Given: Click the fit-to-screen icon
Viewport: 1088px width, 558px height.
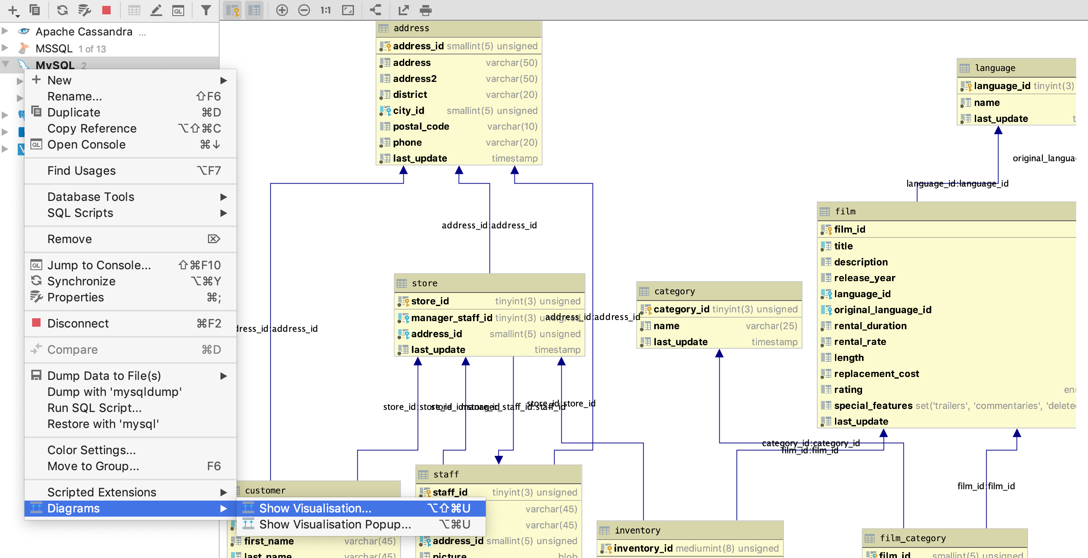Looking at the screenshot, I should (348, 9).
